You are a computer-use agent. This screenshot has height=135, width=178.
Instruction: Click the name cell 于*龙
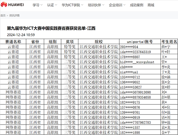tap(169, 72)
